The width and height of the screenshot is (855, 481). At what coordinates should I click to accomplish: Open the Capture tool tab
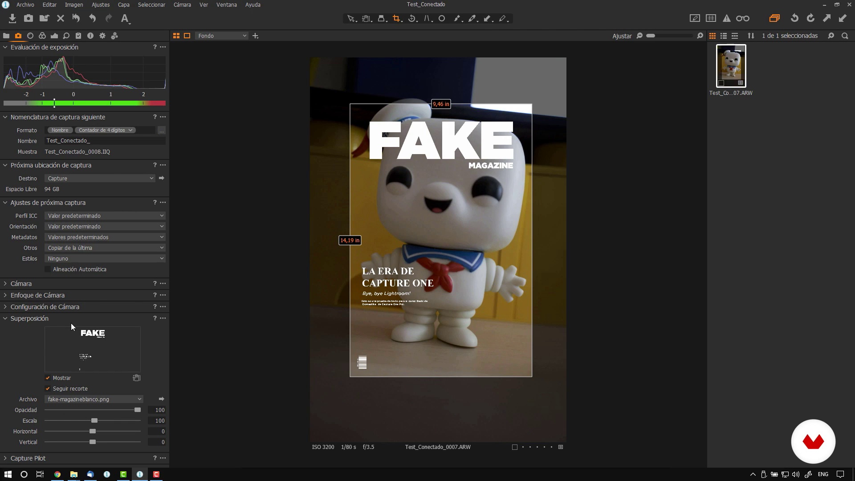(x=18, y=36)
